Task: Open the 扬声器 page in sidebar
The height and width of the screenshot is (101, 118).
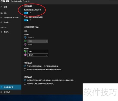Action: click(x=6, y=22)
